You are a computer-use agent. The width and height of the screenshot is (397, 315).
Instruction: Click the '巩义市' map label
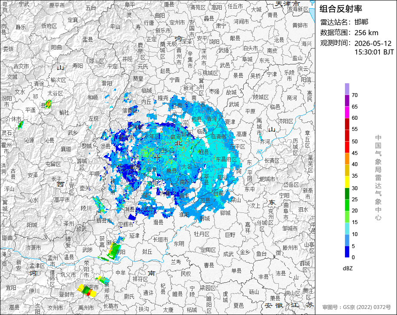[68, 275]
